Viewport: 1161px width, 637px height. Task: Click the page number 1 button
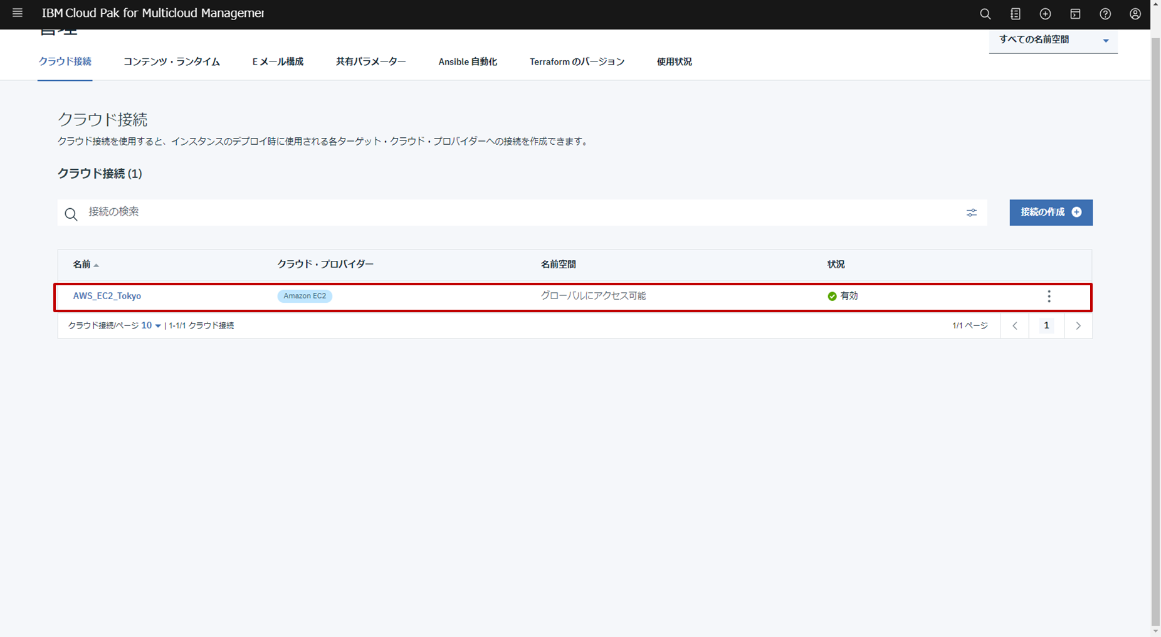pyautogui.click(x=1046, y=325)
